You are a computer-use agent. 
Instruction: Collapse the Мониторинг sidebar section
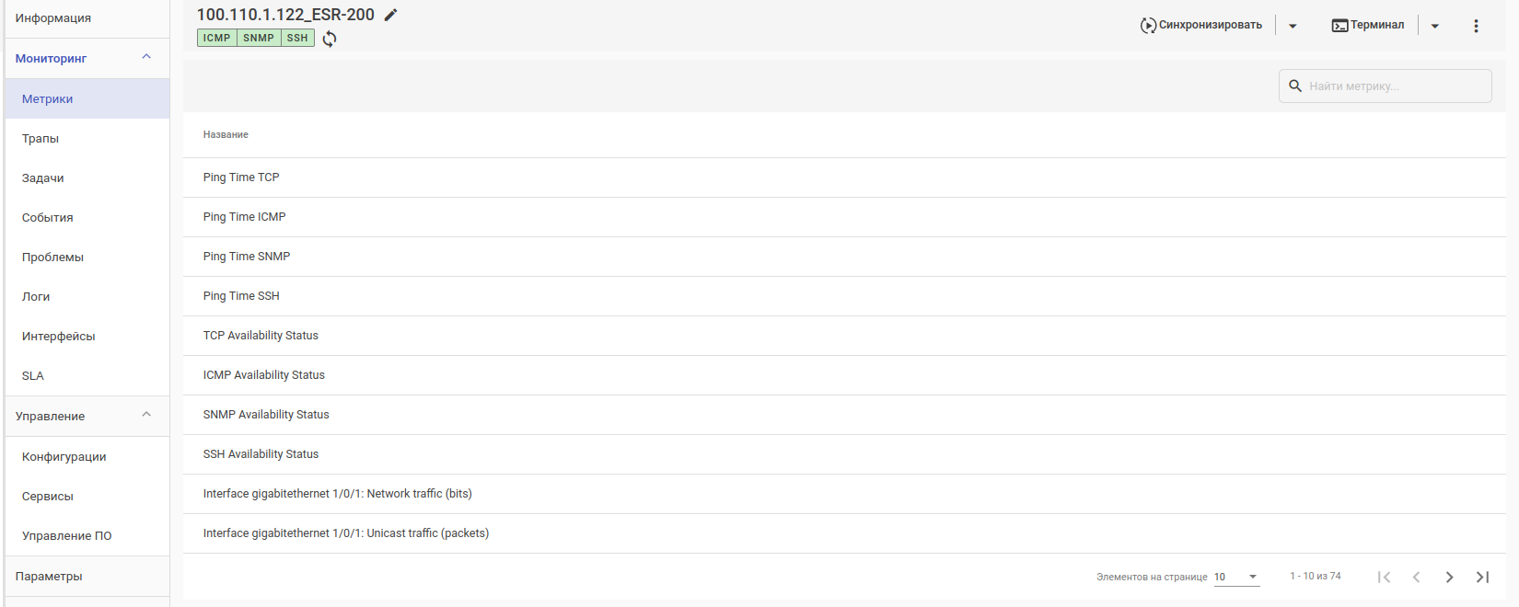tap(146, 57)
